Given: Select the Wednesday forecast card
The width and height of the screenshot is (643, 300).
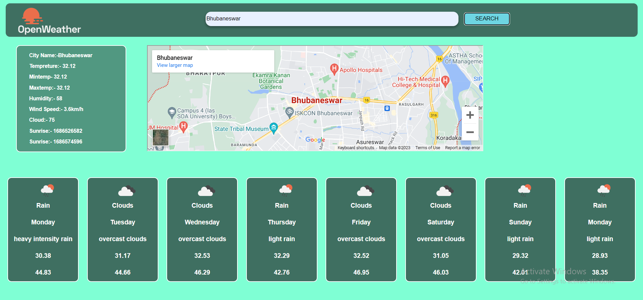Looking at the screenshot, I should 202,229.
